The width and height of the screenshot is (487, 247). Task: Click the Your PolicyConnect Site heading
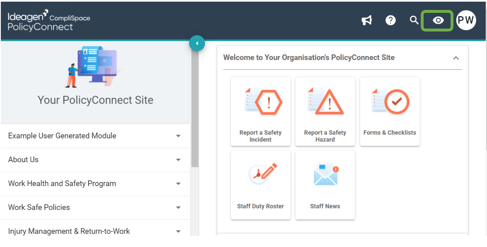click(95, 100)
